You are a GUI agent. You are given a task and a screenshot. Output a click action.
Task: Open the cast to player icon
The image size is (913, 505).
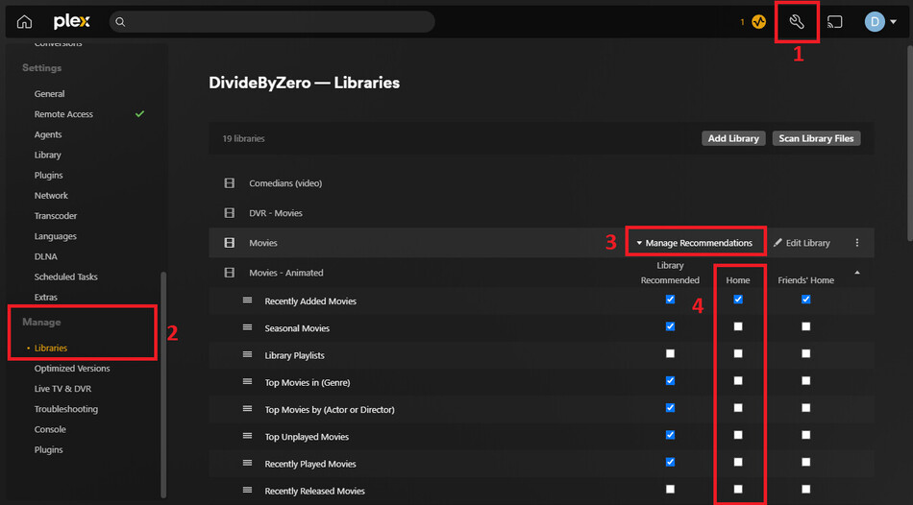[835, 22]
